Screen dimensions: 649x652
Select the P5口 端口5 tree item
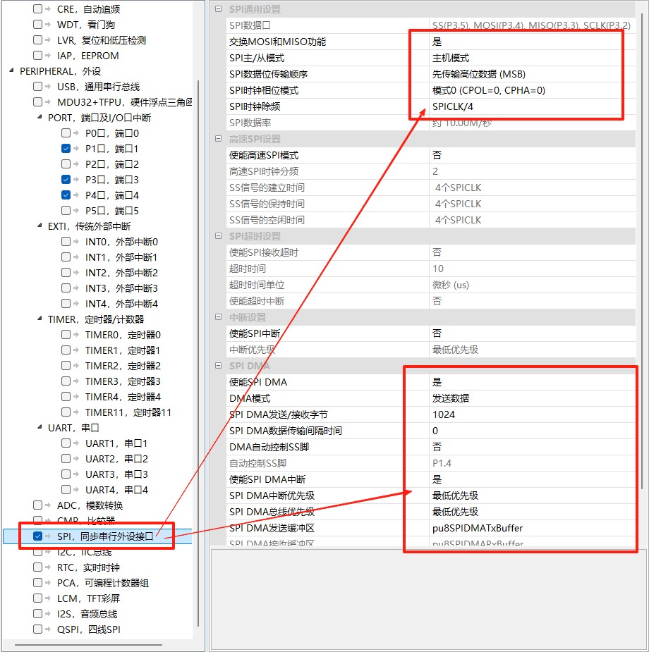click(x=112, y=211)
